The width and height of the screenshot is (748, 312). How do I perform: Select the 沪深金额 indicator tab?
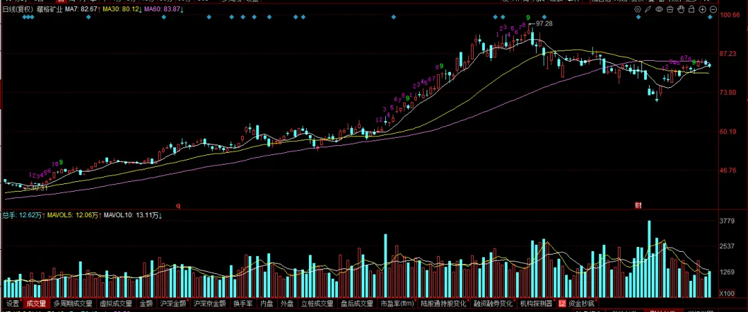click(173, 304)
